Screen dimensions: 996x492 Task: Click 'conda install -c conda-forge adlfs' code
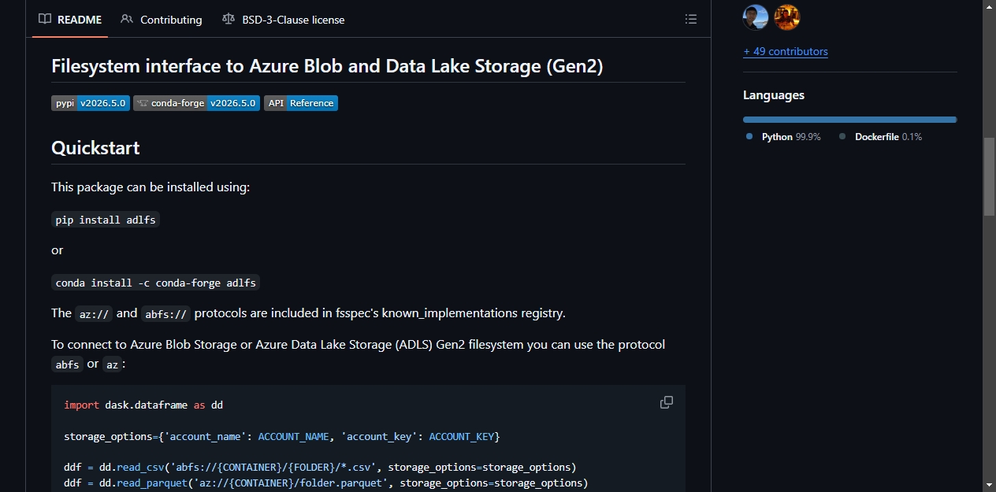(x=156, y=283)
